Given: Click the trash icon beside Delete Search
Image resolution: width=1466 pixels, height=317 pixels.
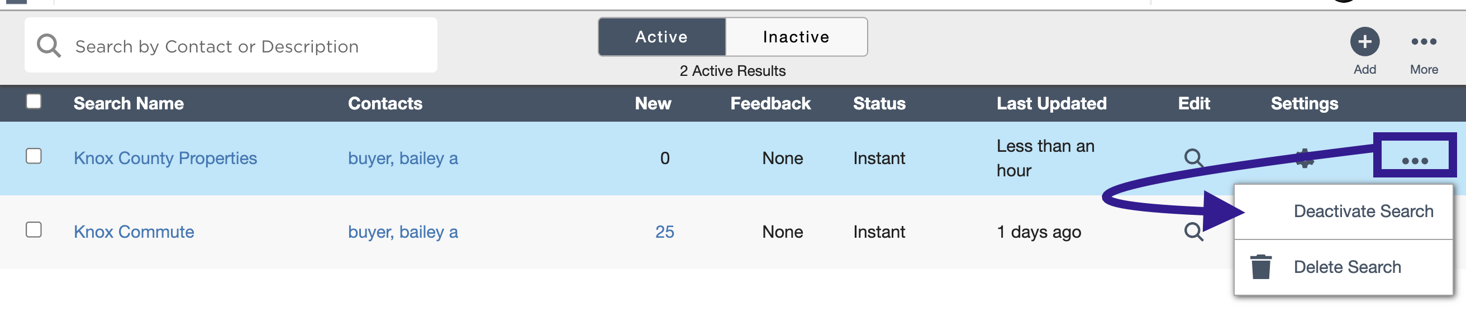Looking at the screenshot, I should pyautogui.click(x=1260, y=266).
